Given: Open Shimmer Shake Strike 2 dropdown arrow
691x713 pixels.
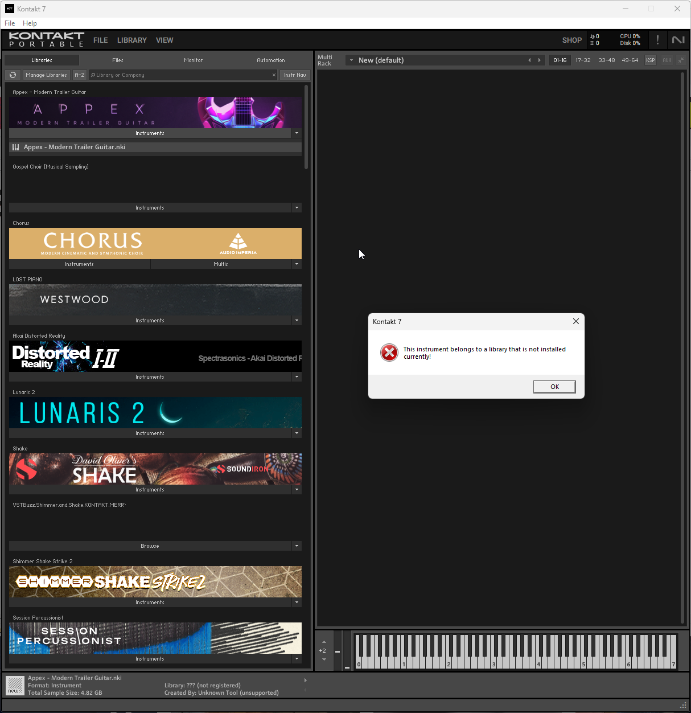Looking at the screenshot, I should pos(297,602).
